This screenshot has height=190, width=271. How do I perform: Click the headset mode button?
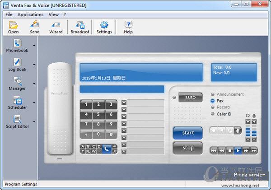click(x=230, y=130)
